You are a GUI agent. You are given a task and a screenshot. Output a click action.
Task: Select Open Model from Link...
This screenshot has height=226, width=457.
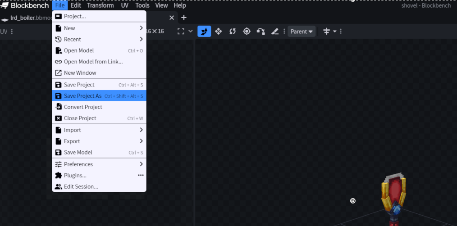pyautogui.click(x=99, y=62)
